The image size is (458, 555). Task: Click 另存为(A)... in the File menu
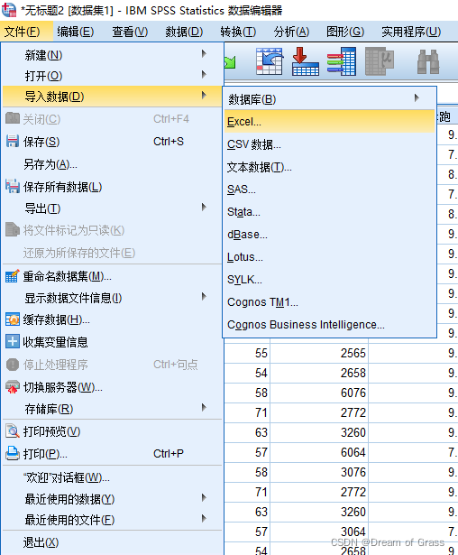click(112, 164)
